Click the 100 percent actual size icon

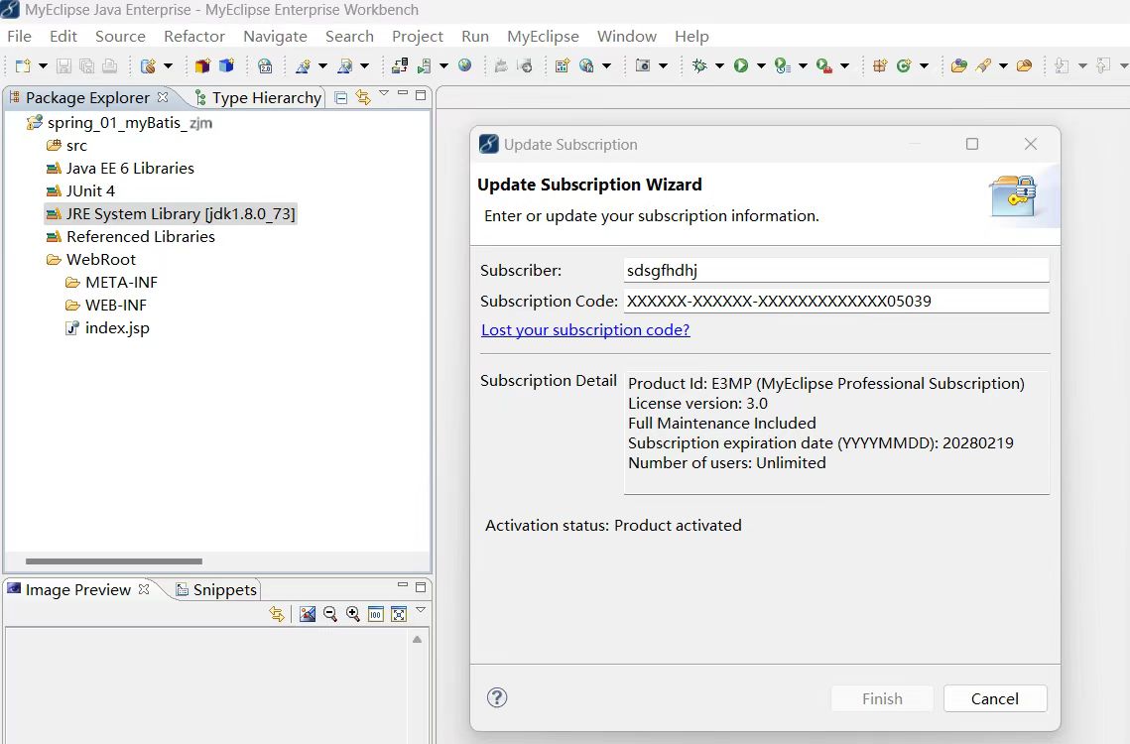click(x=375, y=613)
